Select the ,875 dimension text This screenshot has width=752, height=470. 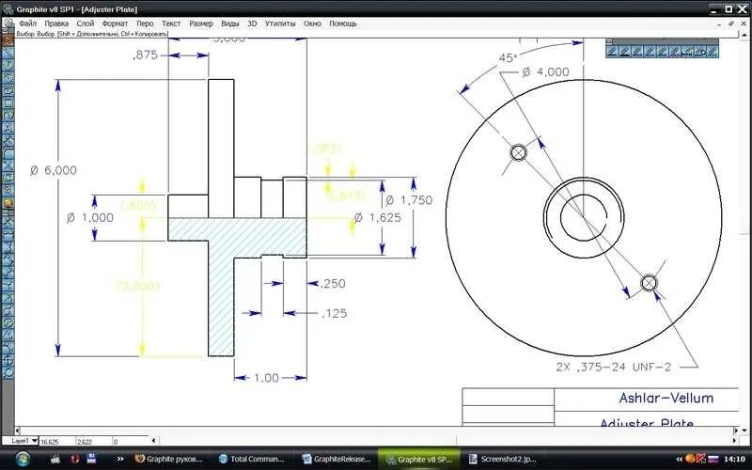(145, 55)
